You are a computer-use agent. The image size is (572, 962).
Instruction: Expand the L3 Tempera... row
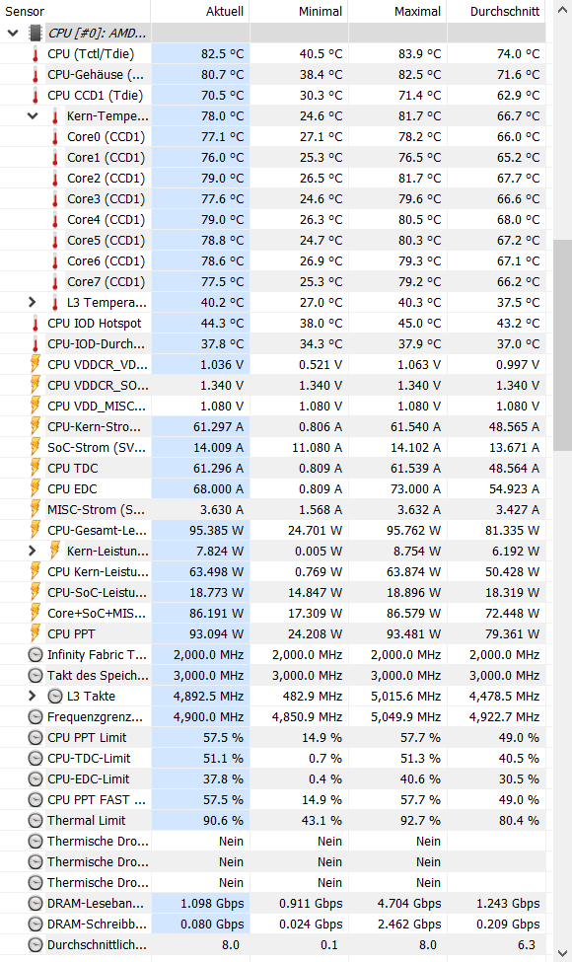click(33, 303)
